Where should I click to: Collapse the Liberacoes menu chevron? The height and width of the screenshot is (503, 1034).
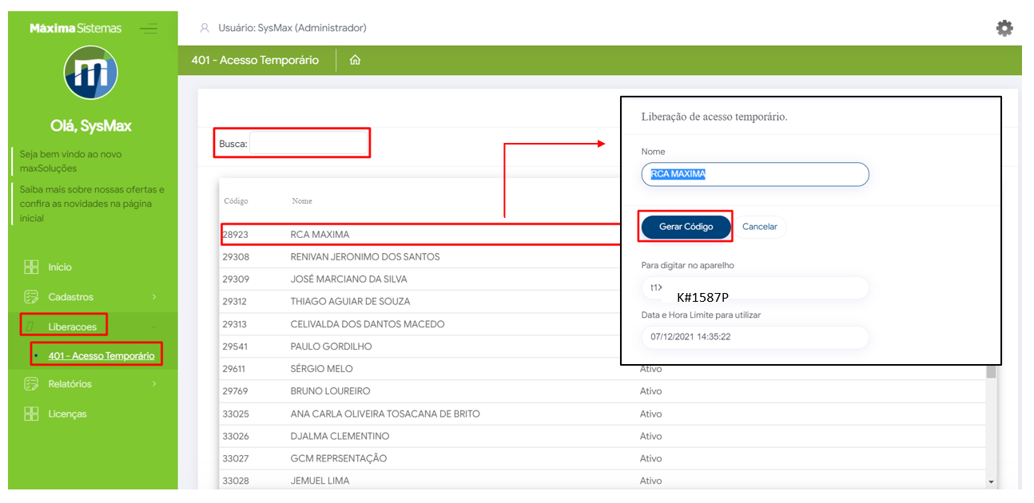point(154,327)
